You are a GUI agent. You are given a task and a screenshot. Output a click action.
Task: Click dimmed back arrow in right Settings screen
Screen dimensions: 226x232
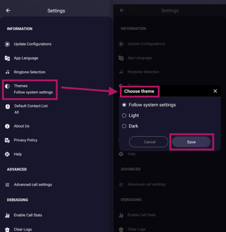coord(122,10)
